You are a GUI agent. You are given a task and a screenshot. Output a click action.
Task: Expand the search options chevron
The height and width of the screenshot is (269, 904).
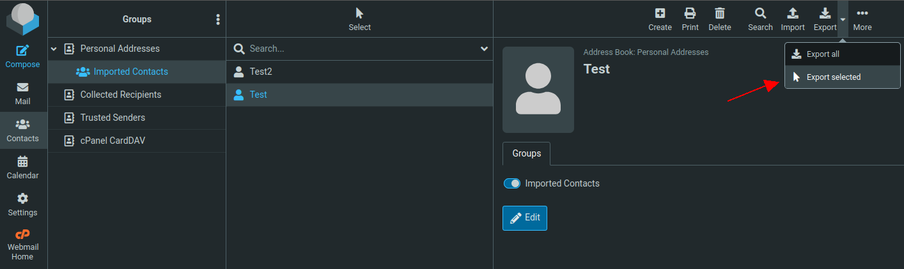[484, 49]
